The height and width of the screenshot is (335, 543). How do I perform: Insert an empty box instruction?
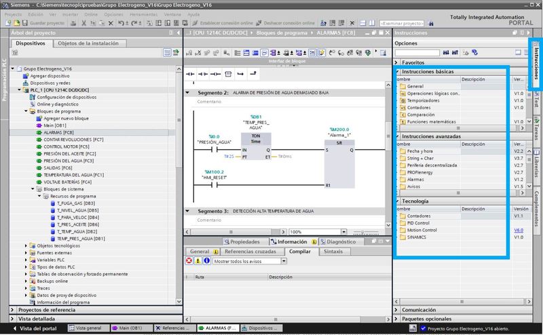point(228,74)
